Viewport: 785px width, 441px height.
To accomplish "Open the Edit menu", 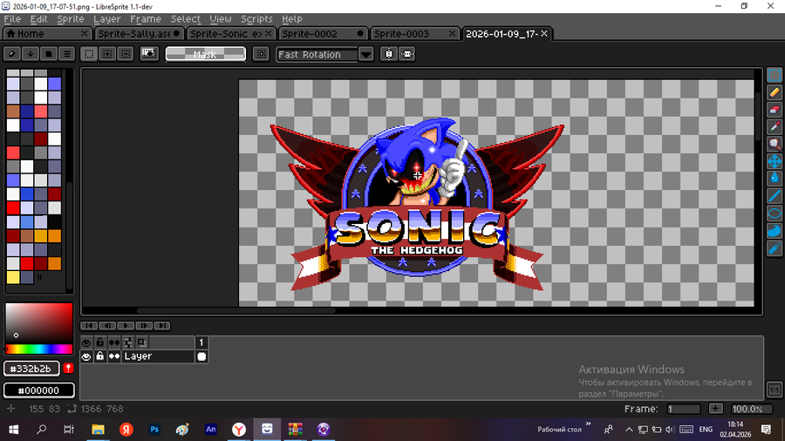I will click(38, 19).
